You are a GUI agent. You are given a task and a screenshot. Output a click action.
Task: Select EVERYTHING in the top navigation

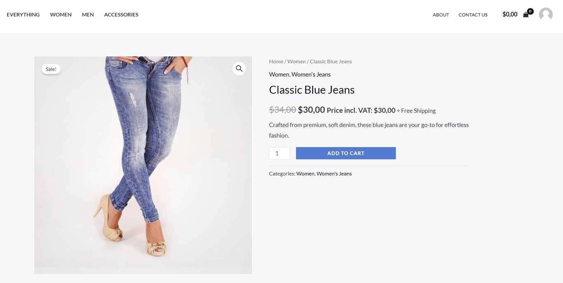[23, 14]
